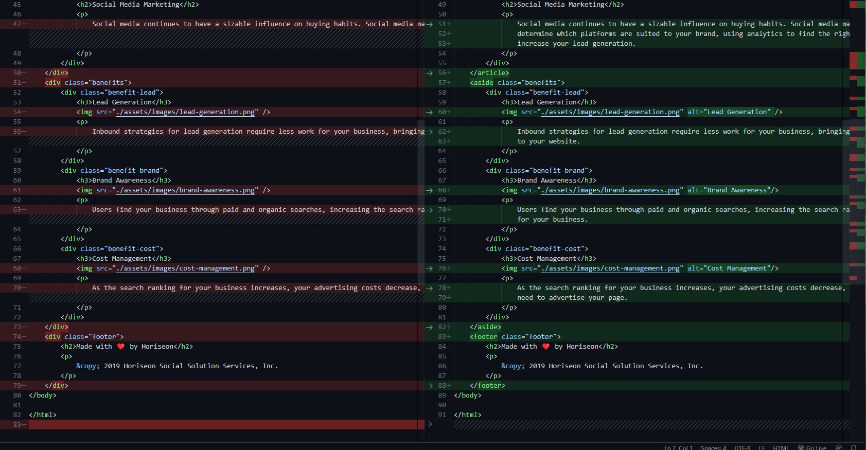Open cost-management.png path in right pane
Image resolution: width=866 pixels, height=450 pixels.
point(610,268)
